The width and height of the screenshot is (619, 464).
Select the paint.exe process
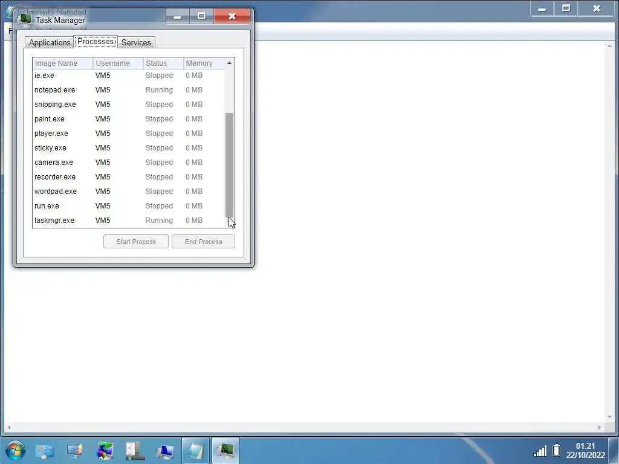(129, 119)
